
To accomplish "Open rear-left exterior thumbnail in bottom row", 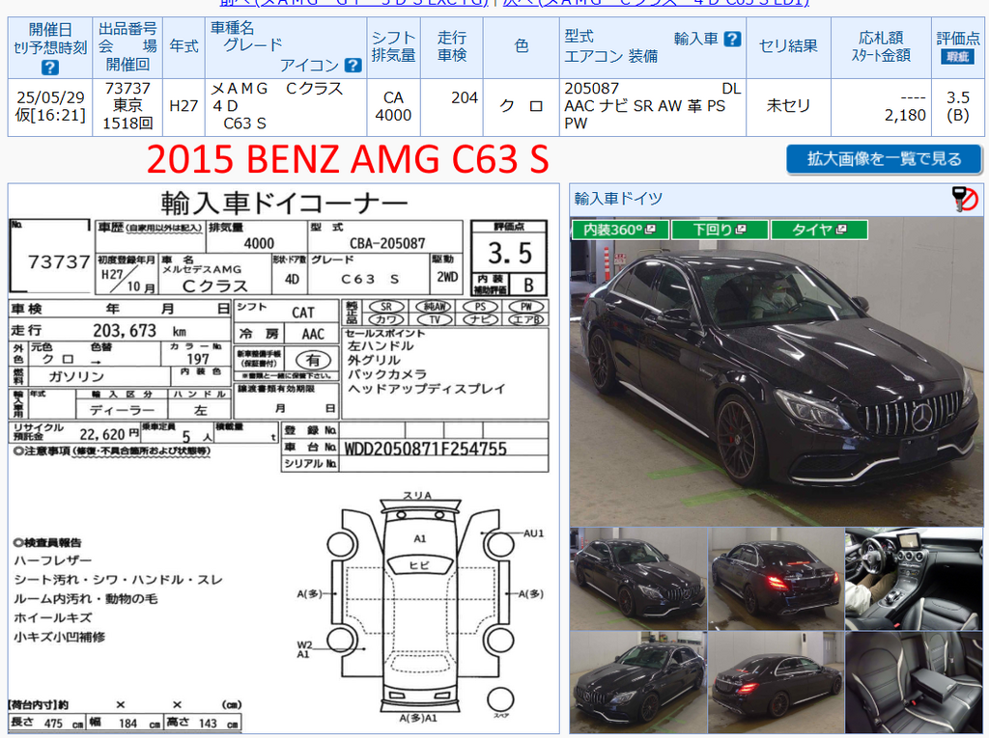I will pos(776,683).
